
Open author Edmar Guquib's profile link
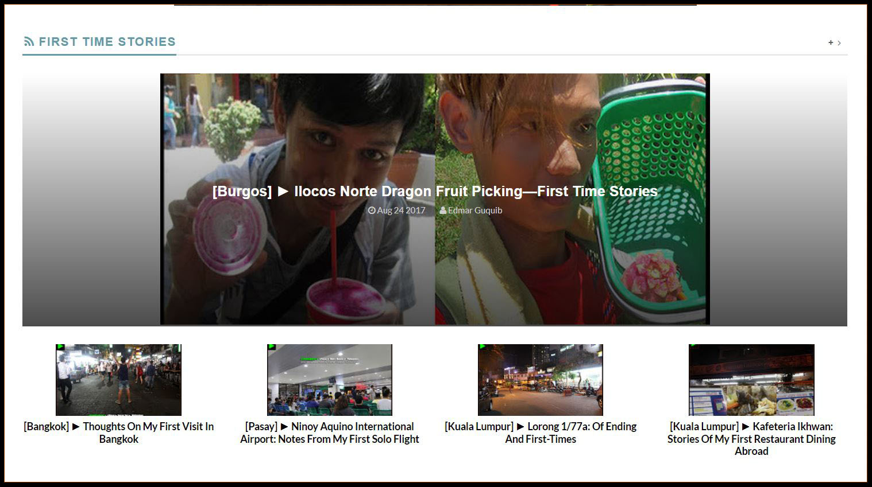(x=475, y=211)
